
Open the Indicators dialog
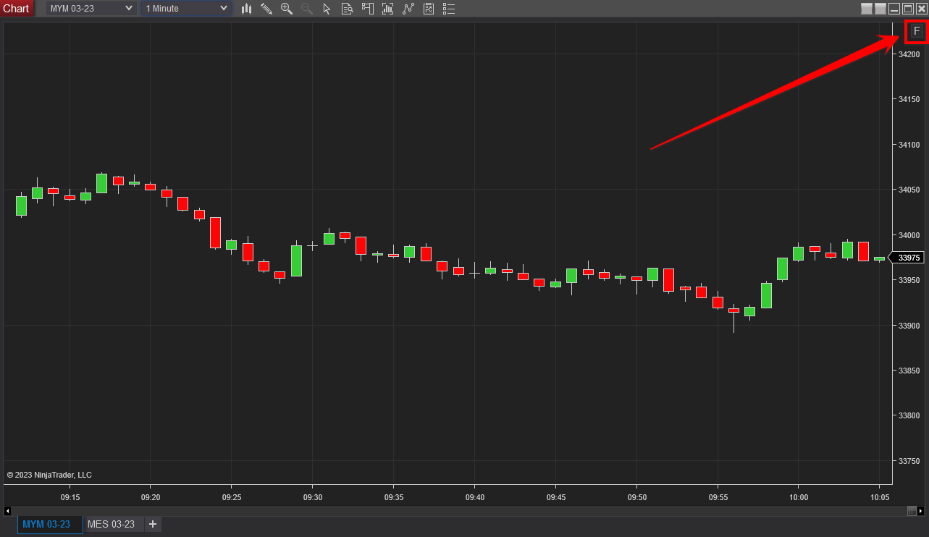(408, 9)
